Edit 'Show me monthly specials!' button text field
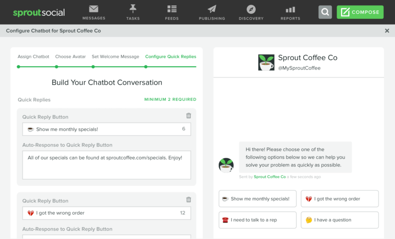 tap(101, 129)
